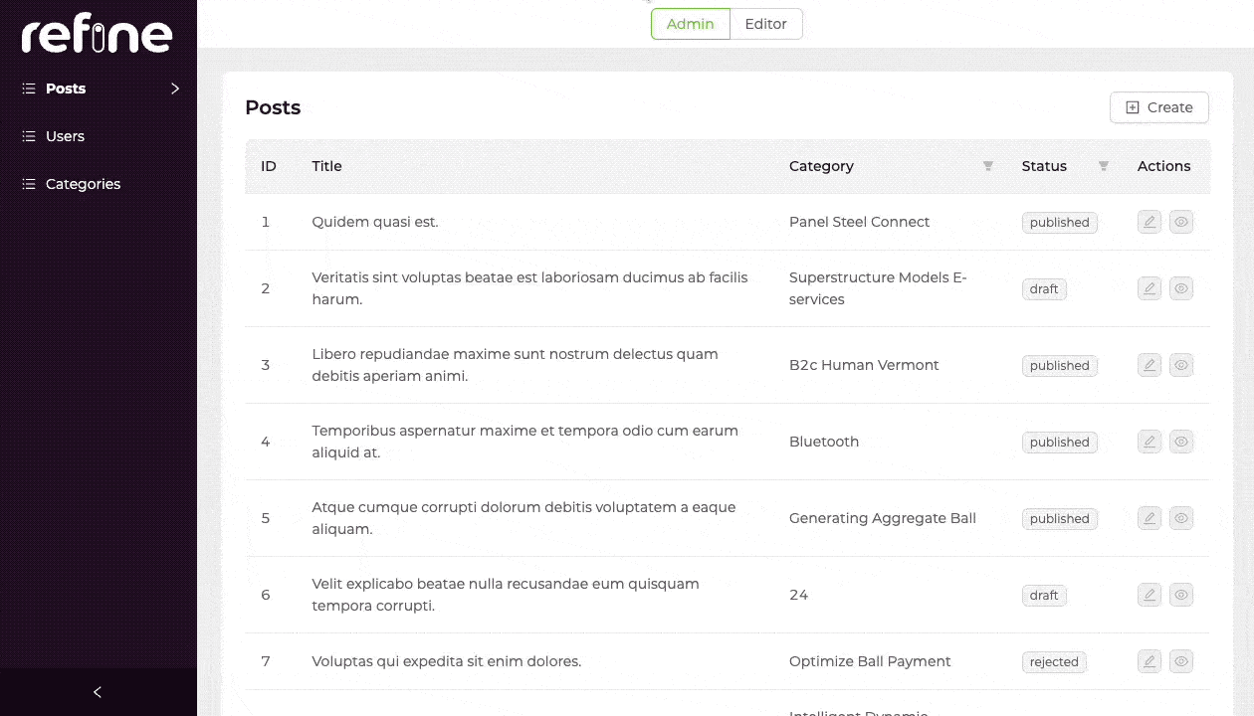Click the refine logo in the sidebar
1254x716 pixels.
click(x=97, y=37)
